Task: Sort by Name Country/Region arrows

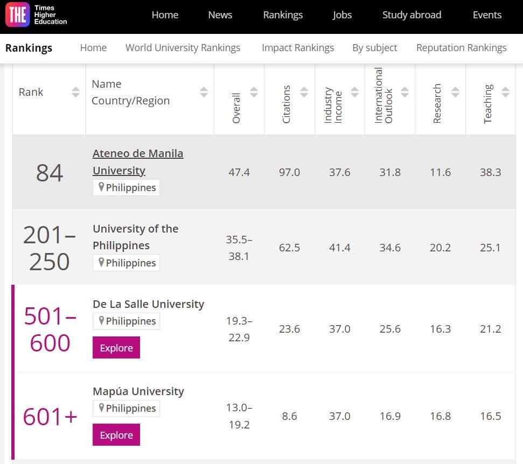Action: click(204, 92)
